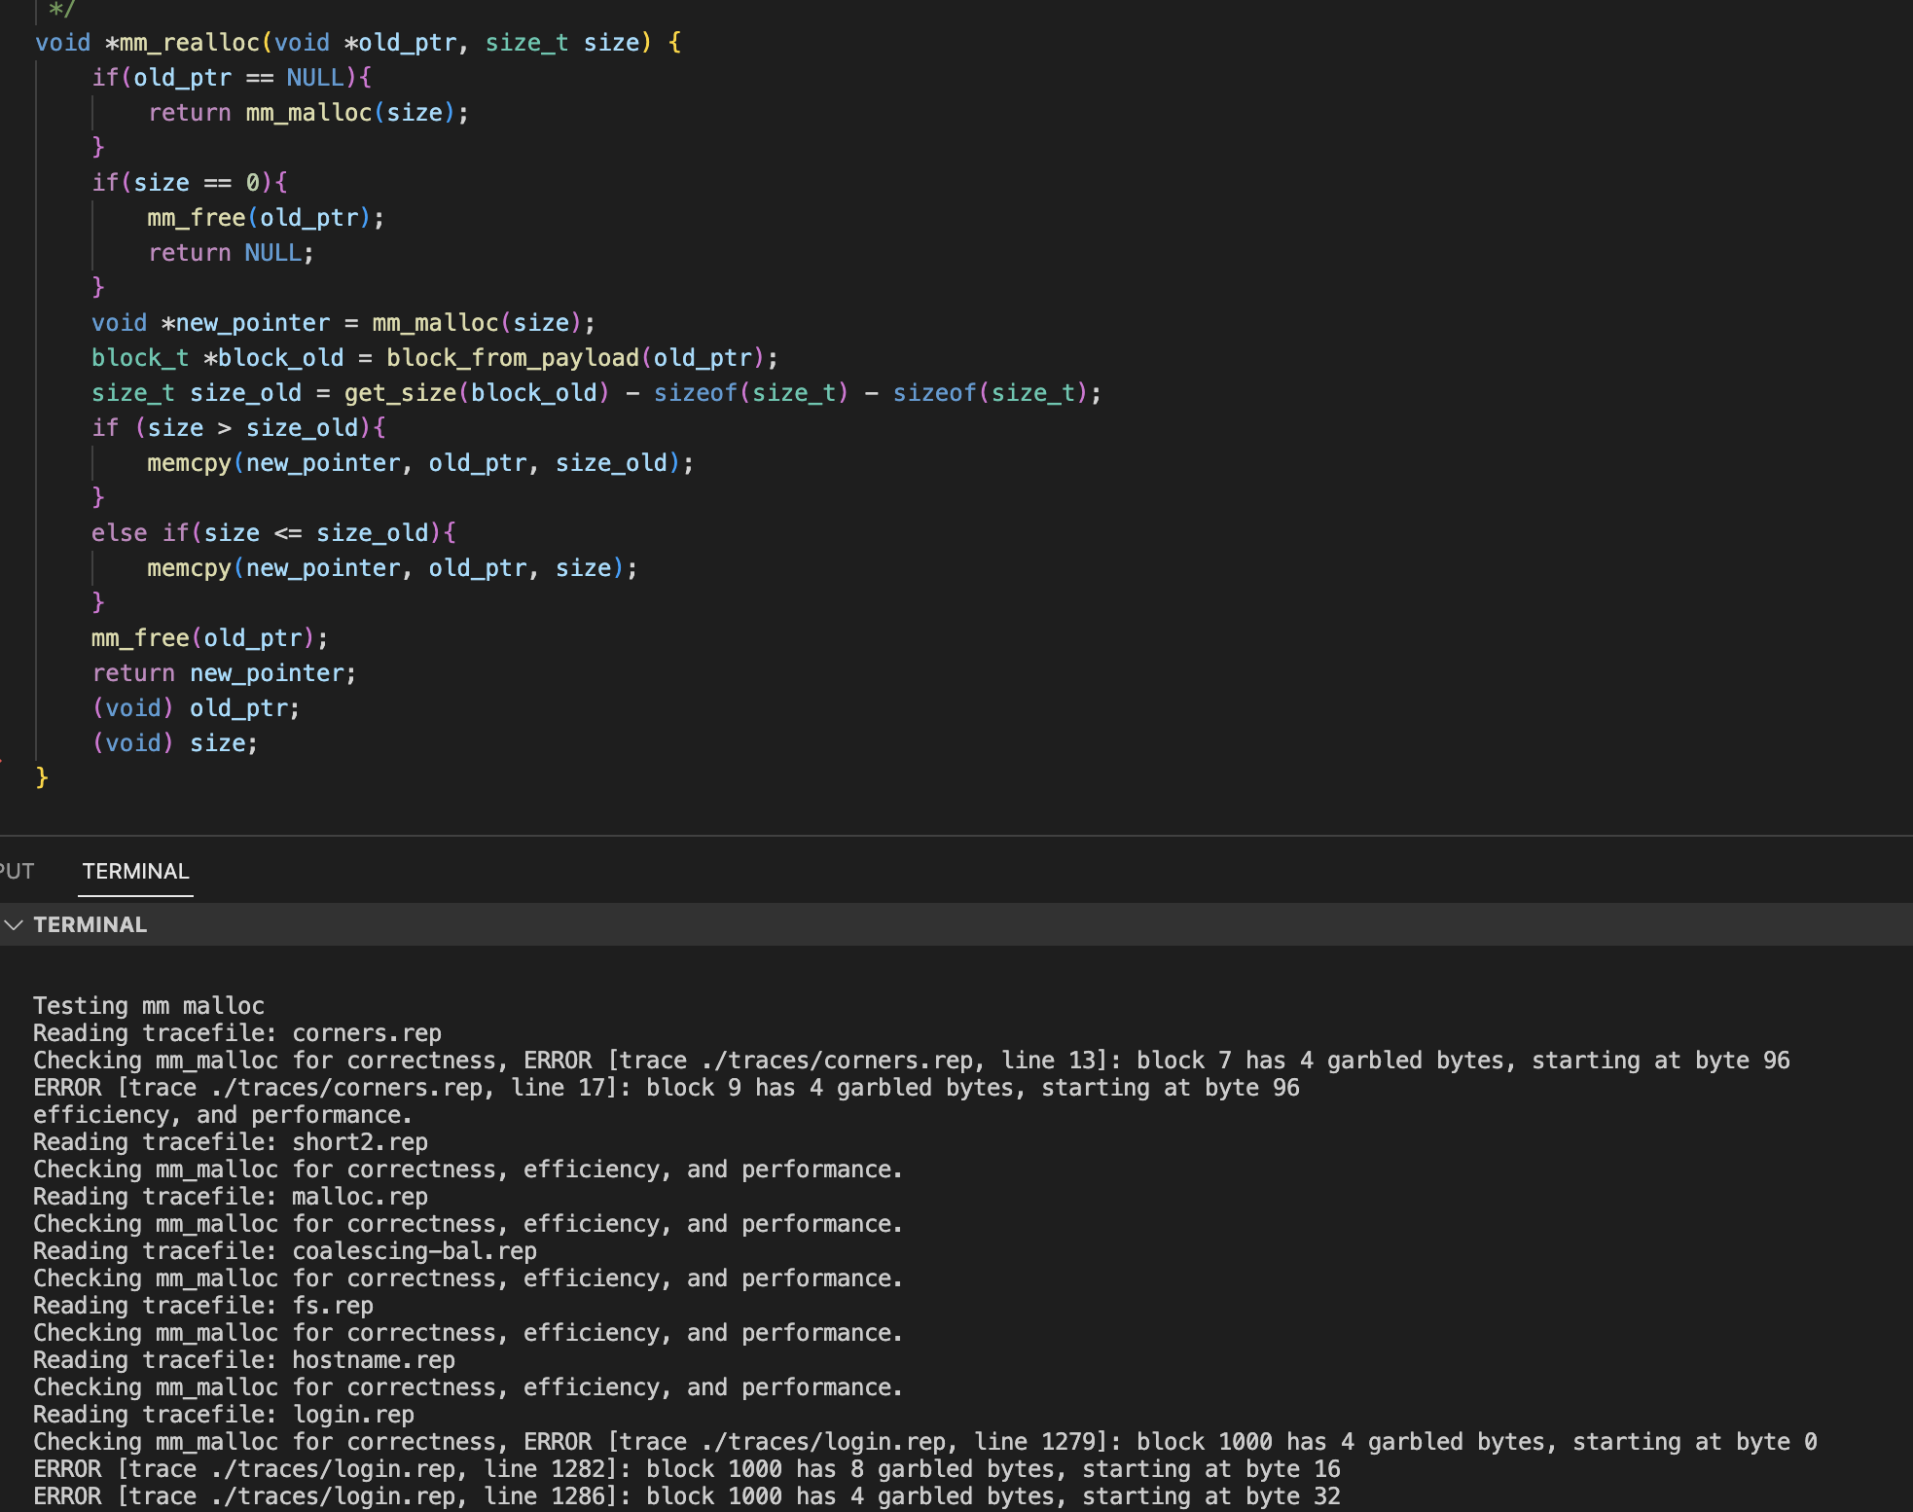Click the bold TERMINAL section header label
1913x1512 pixels.
coord(90,924)
